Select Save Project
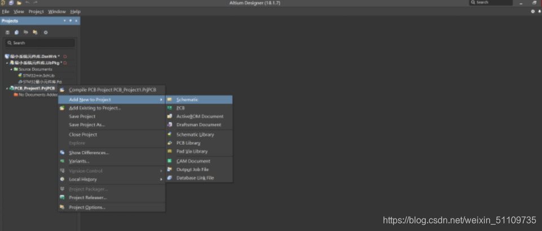542x231 pixels. coord(111,117)
